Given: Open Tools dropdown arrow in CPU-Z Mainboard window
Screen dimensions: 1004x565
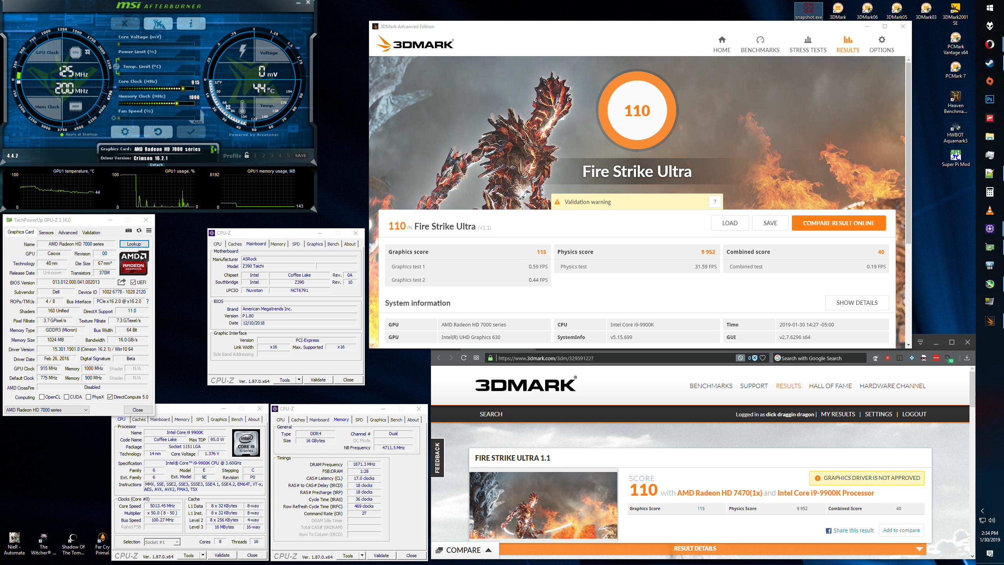Looking at the screenshot, I should click(299, 380).
